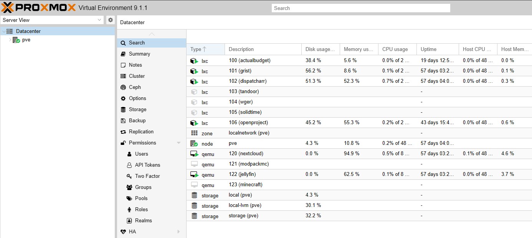Click description 122 (jellyfin)
532x238 pixels.
coord(242,174)
